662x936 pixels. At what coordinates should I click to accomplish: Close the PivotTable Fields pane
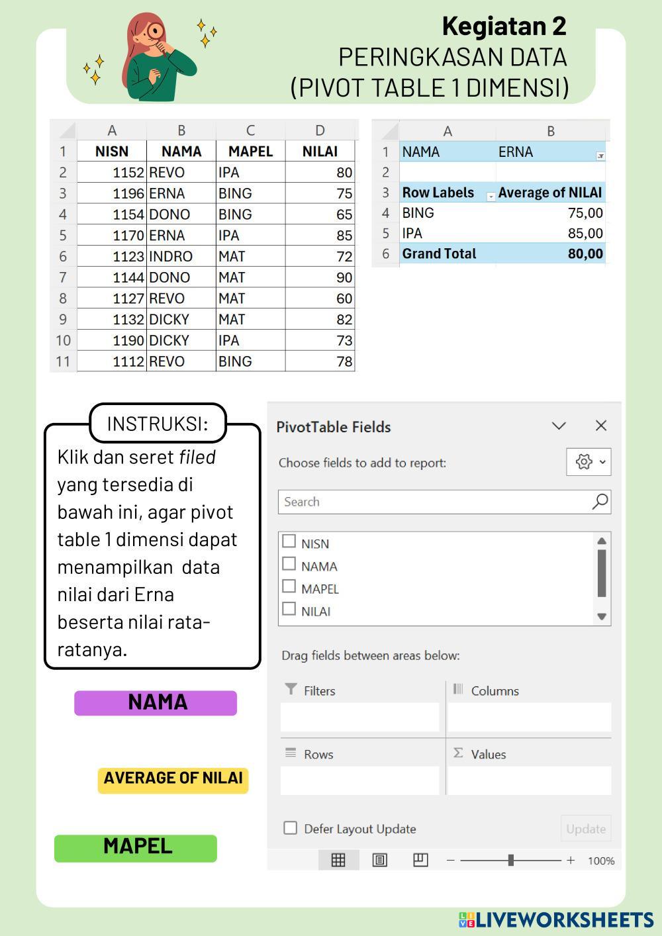[601, 426]
